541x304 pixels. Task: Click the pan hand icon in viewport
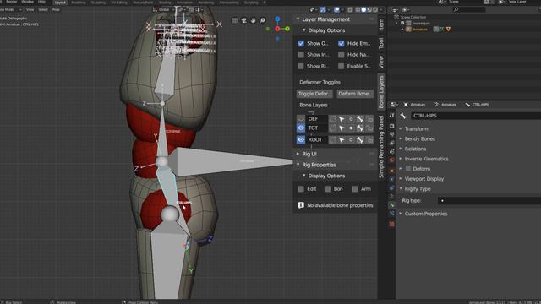coord(254,20)
